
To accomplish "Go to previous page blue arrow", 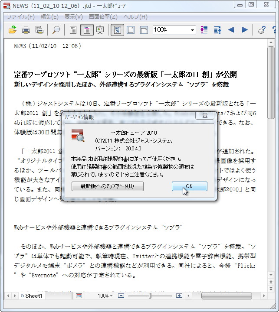I will point(231,30).
